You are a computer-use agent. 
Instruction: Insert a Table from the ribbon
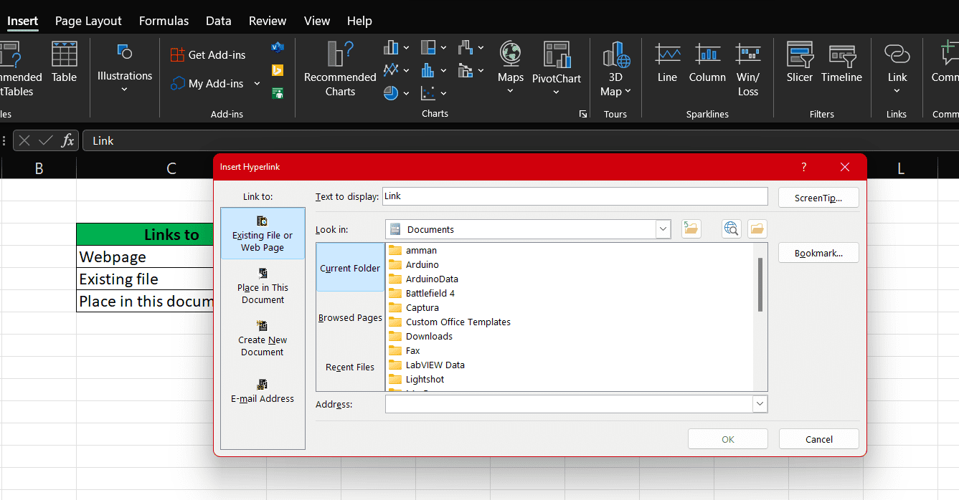64,62
